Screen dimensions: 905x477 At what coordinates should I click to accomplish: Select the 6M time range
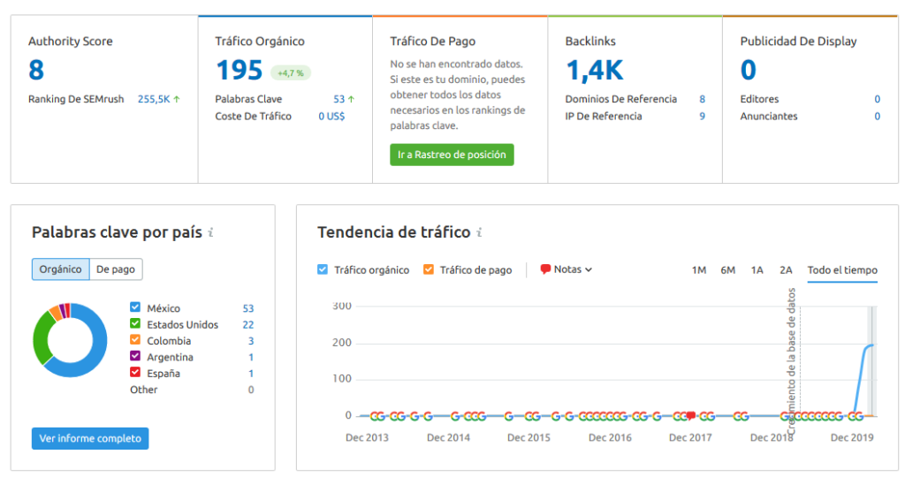coord(728,270)
